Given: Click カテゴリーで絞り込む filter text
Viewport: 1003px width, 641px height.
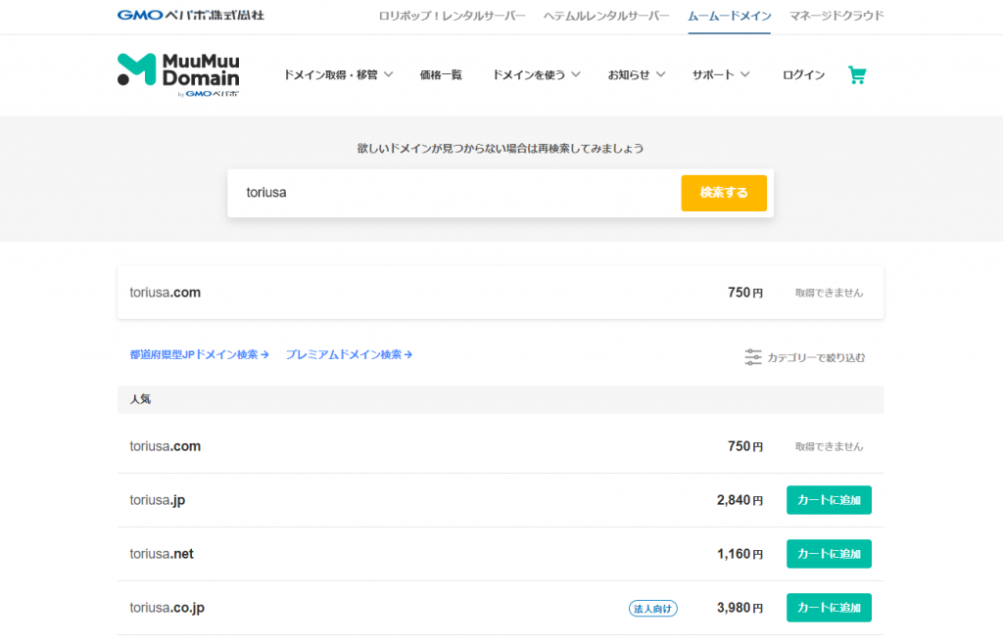Looking at the screenshot, I should coord(816,358).
